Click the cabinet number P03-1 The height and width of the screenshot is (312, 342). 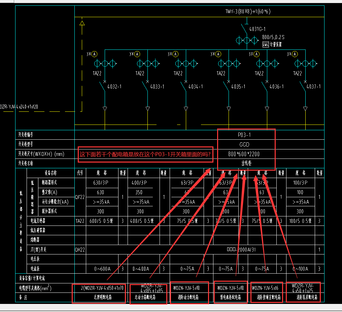click(x=244, y=135)
